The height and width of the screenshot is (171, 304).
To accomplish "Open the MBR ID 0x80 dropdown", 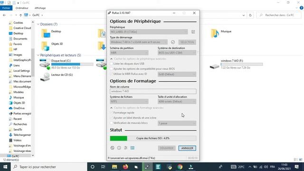I will [x=177, y=74].
